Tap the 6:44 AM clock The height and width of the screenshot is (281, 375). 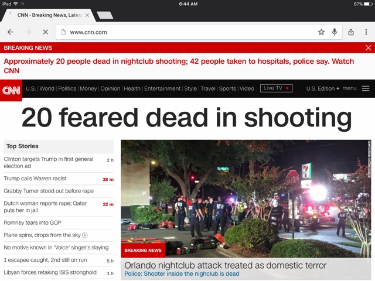pos(188,4)
